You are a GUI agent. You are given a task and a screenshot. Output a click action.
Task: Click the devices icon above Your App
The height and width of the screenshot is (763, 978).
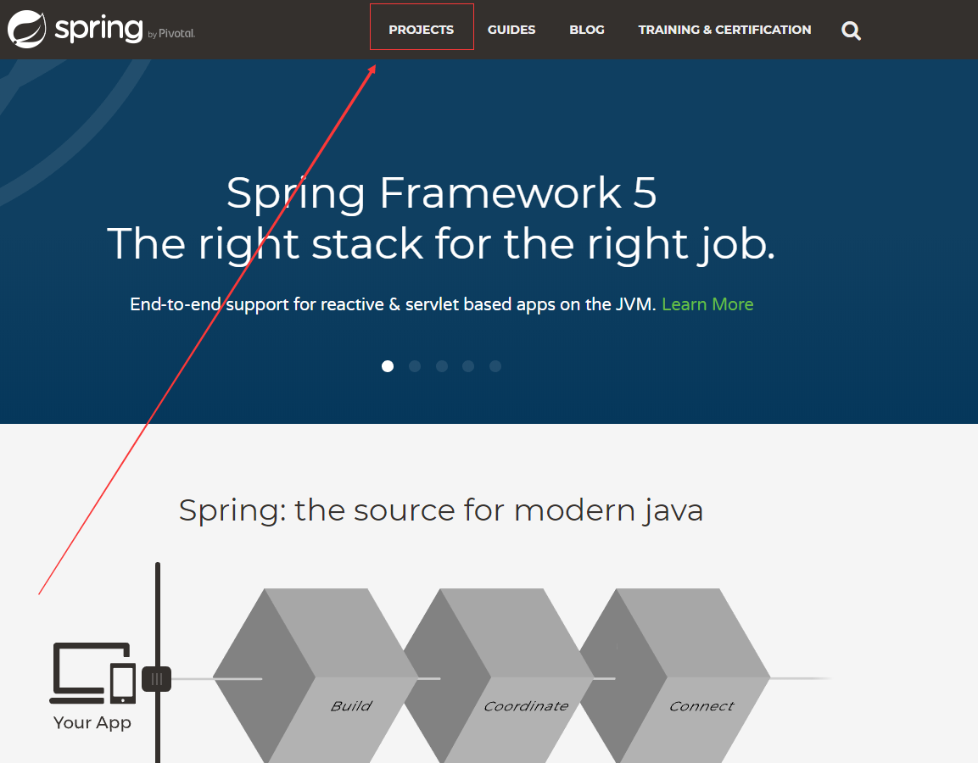point(92,674)
